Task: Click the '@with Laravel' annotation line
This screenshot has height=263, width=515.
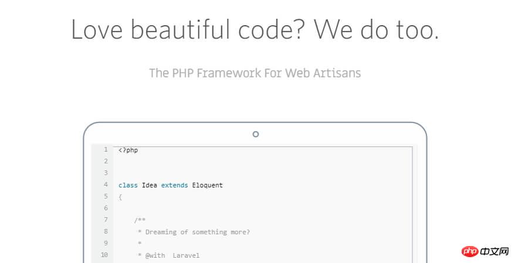Action: (x=170, y=255)
